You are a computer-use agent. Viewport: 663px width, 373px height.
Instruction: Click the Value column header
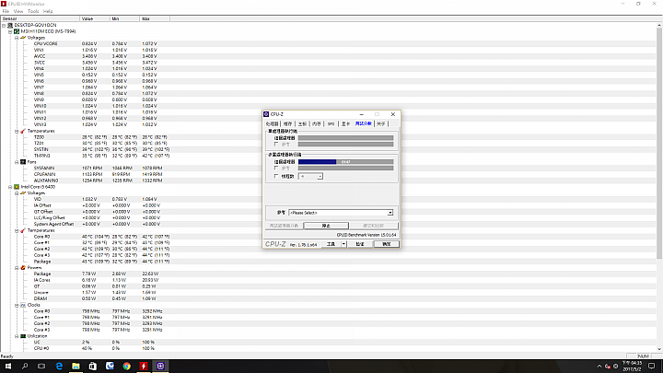(x=95, y=18)
